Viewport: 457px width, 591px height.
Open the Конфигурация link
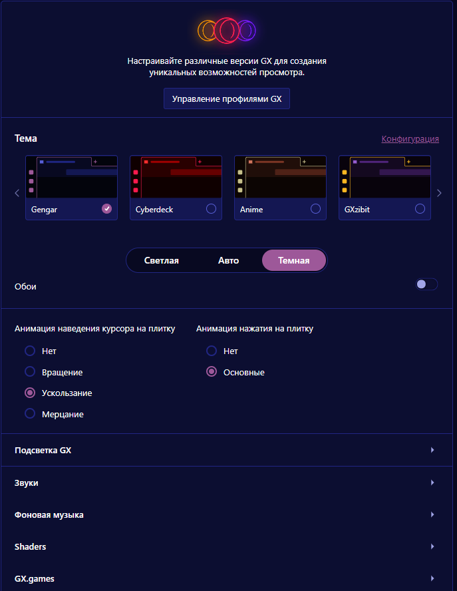click(410, 138)
